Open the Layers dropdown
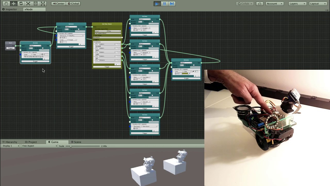 pos(297,4)
